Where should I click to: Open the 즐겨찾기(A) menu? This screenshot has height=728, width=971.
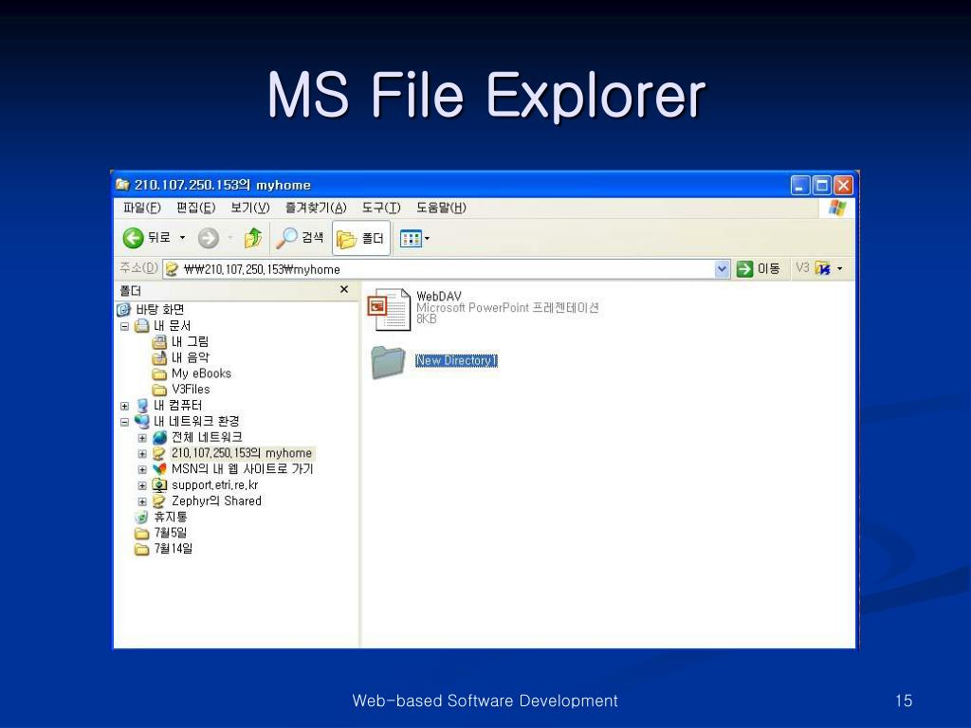pyautogui.click(x=316, y=208)
